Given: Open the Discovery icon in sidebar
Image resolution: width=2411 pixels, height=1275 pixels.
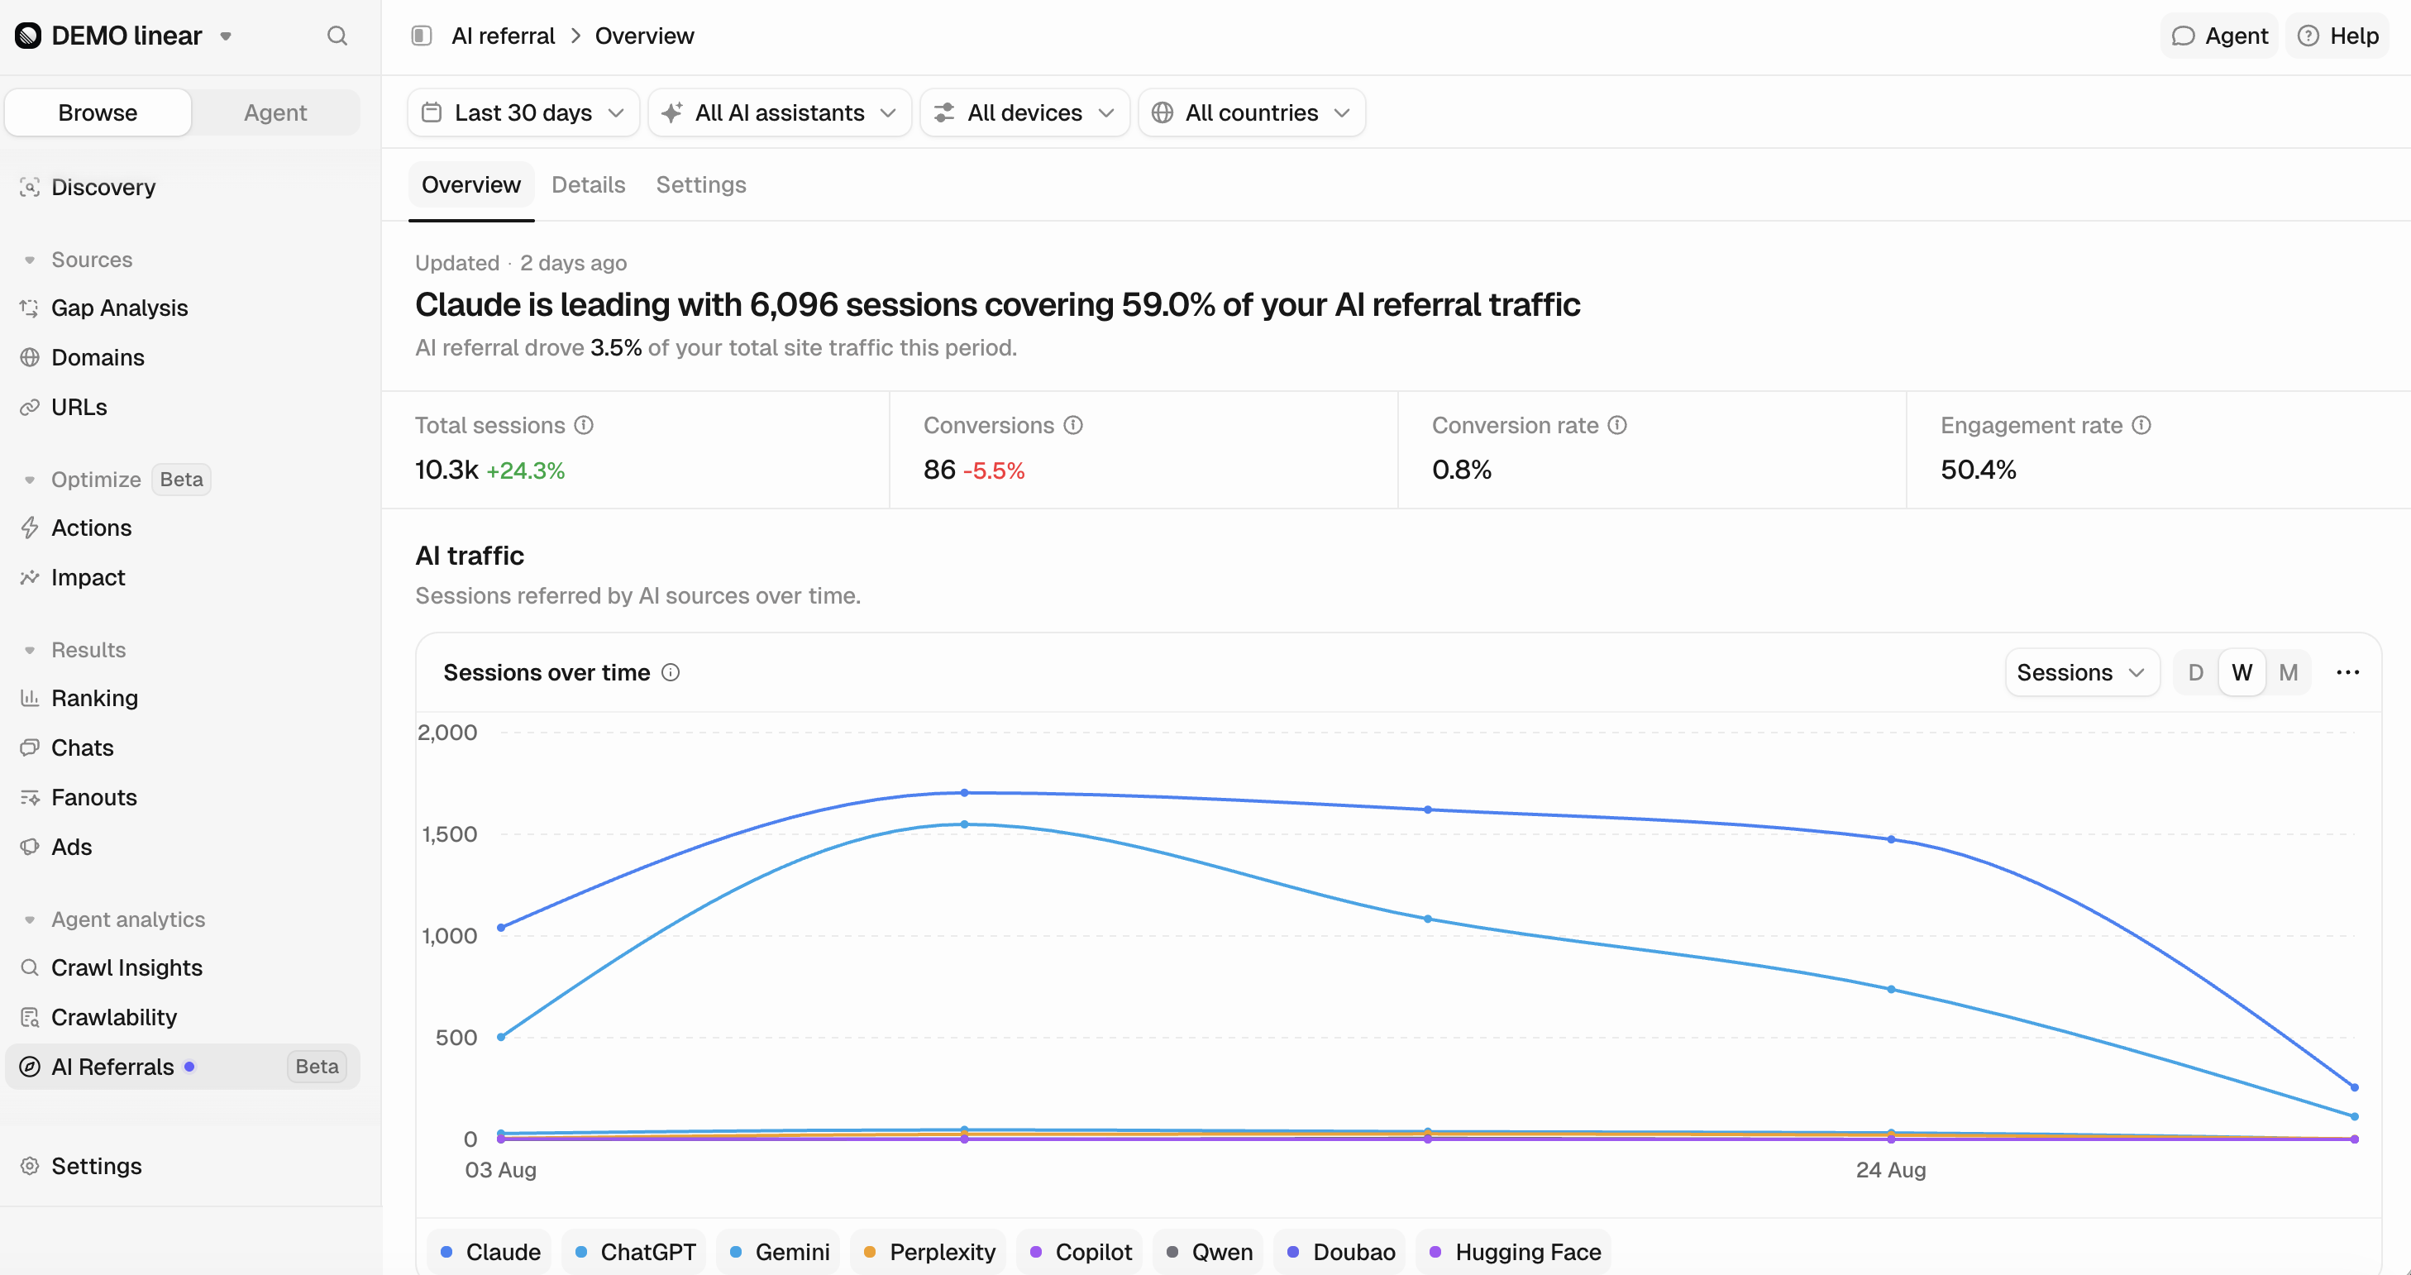Looking at the screenshot, I should [x=30, y=187].
